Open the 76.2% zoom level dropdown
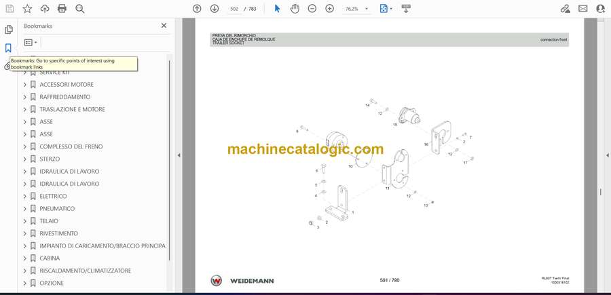The height and width of the screenshot is (295, 611). click(x=357, y=9)
